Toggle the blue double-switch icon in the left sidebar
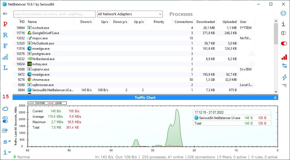 (x=5, y=120)
